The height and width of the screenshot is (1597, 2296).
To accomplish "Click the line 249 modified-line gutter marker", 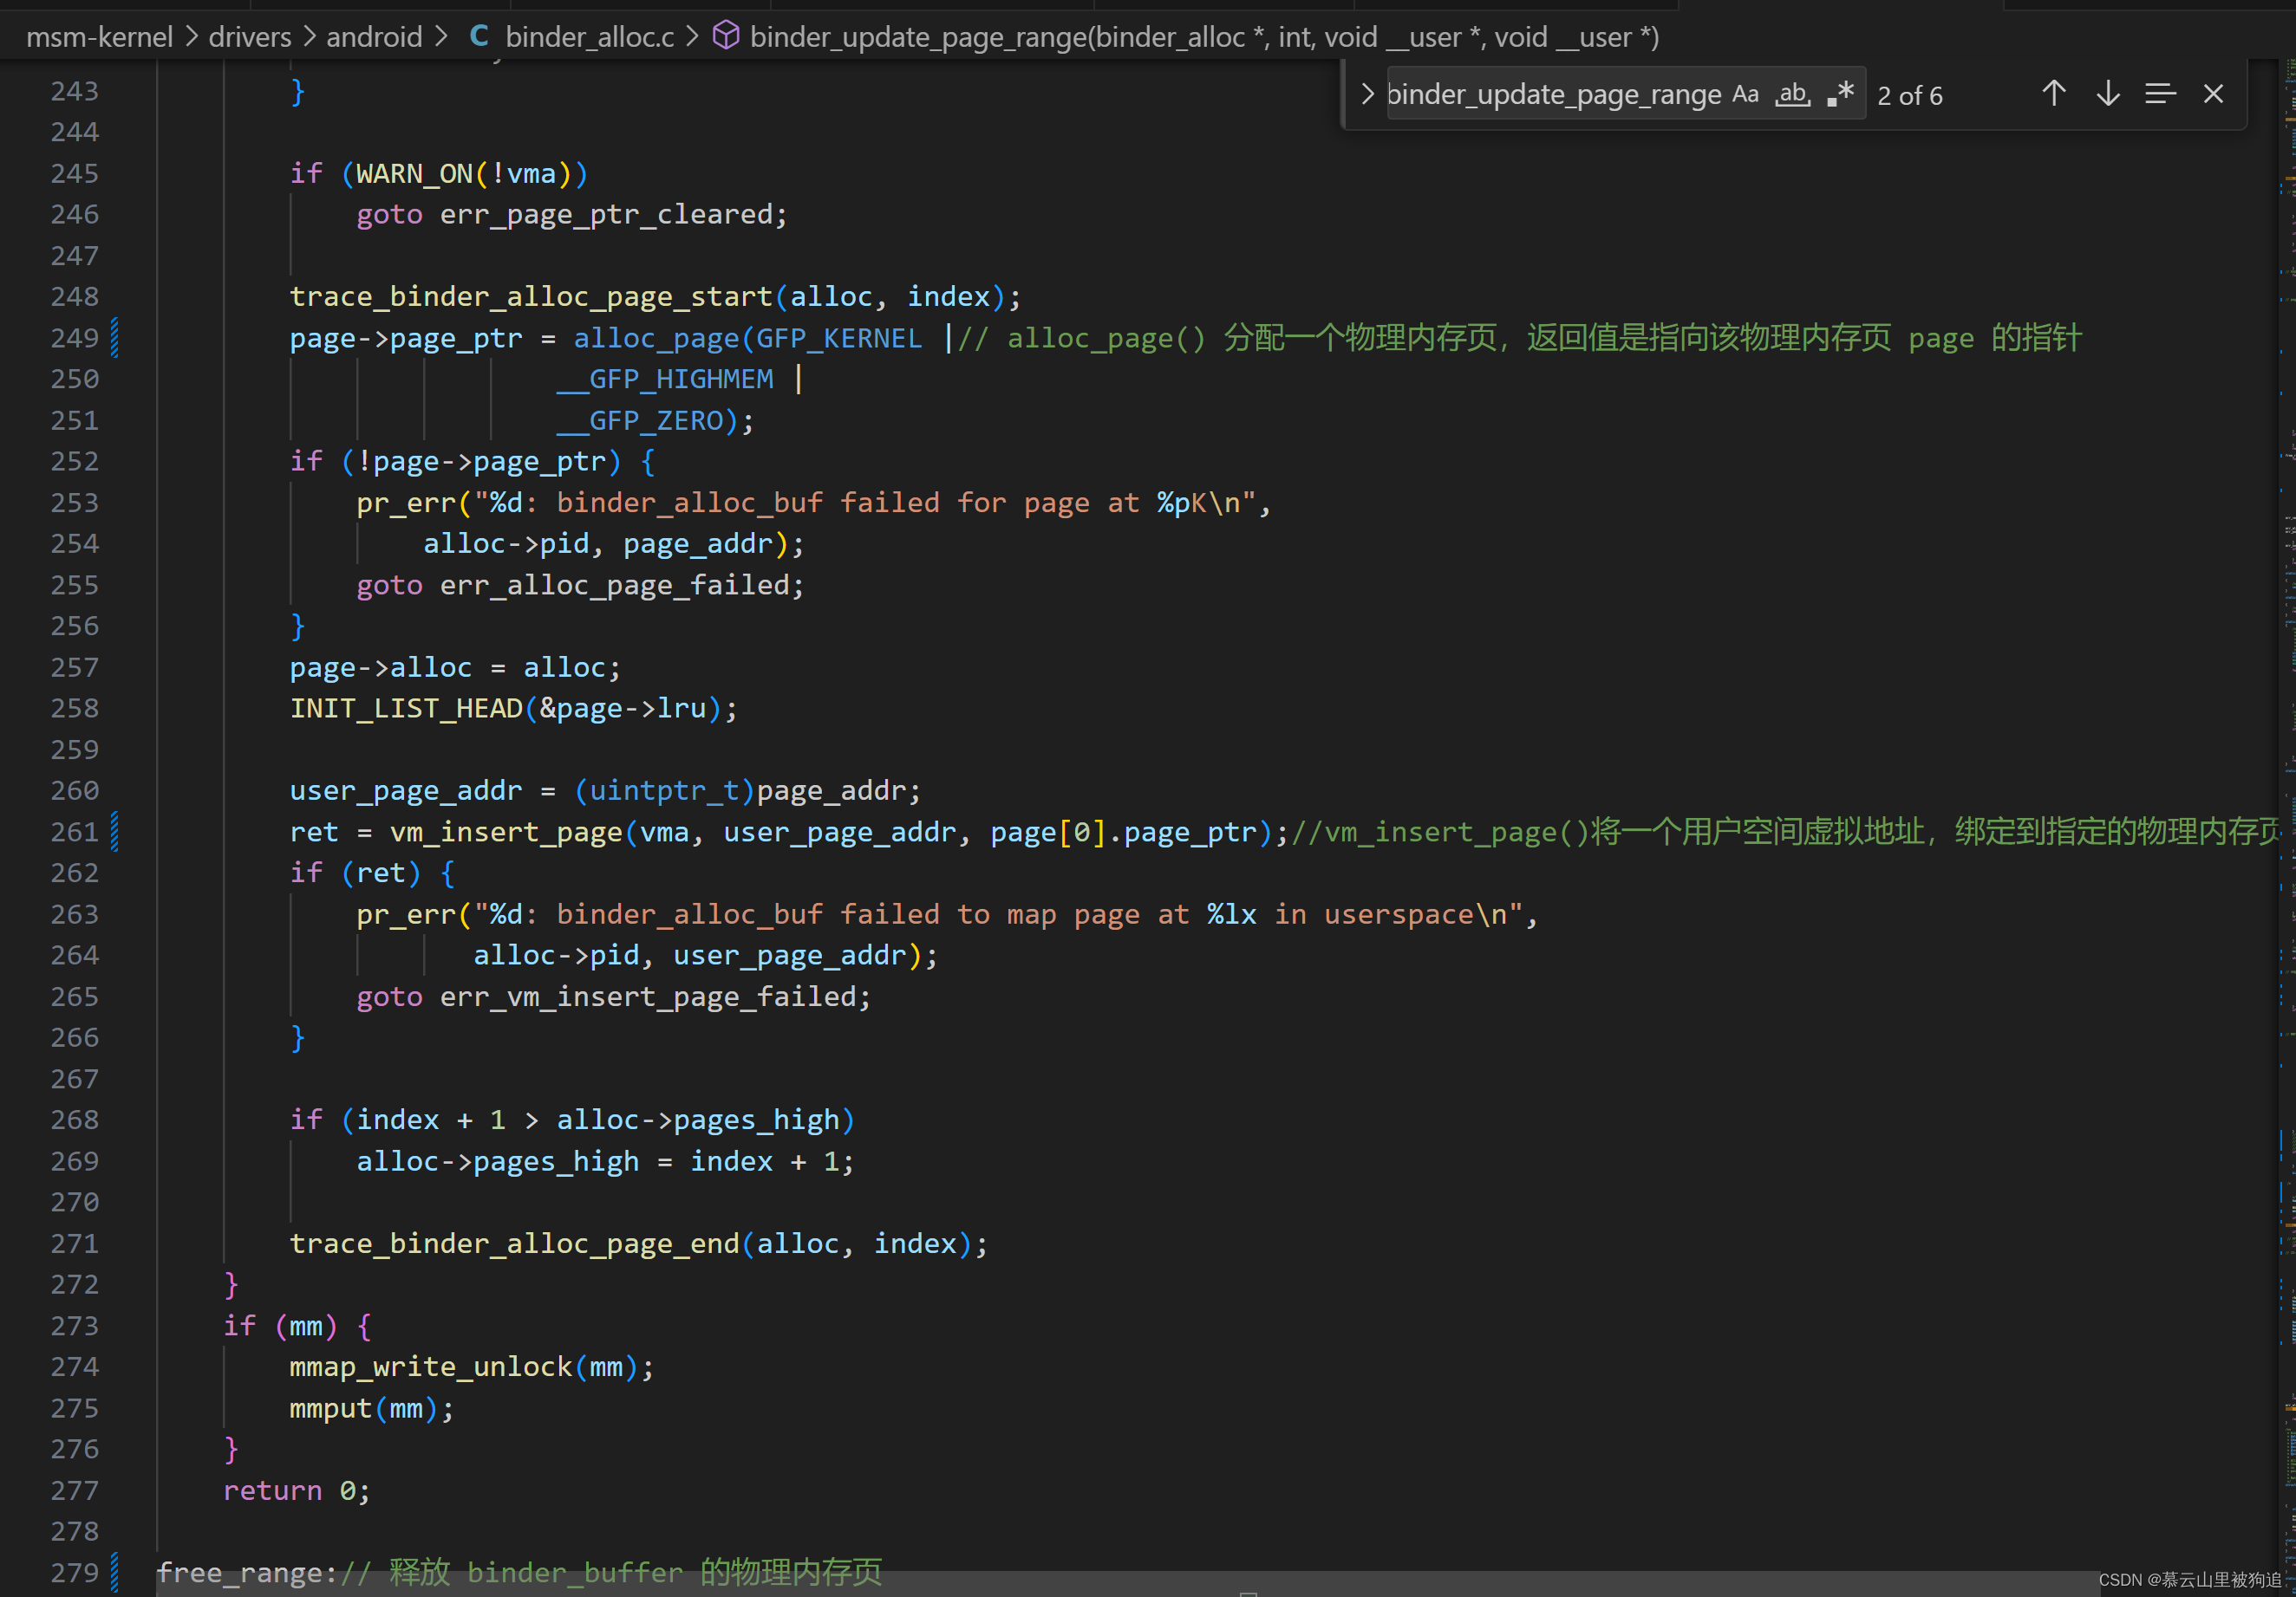I will click(x=115, y=338).
